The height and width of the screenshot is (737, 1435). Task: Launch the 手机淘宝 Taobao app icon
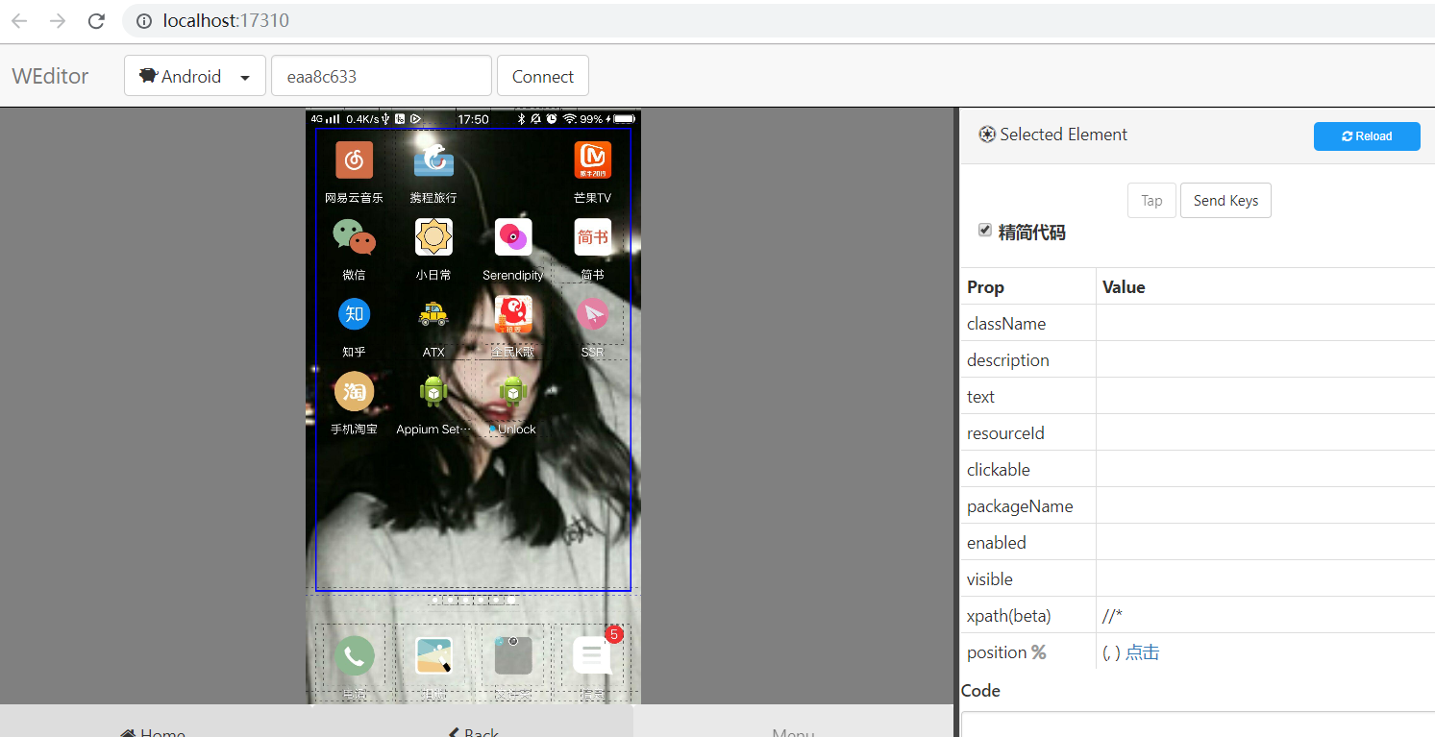coord(354,391)
